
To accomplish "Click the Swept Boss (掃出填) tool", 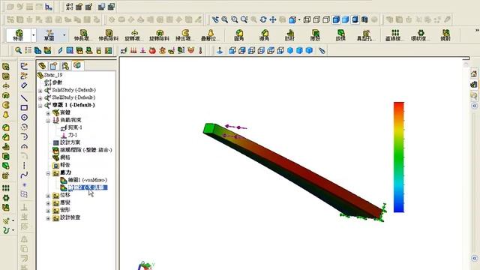I will coord(184,35).
